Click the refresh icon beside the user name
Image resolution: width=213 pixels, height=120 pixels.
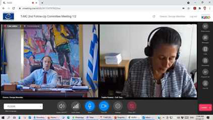(154, 16)
